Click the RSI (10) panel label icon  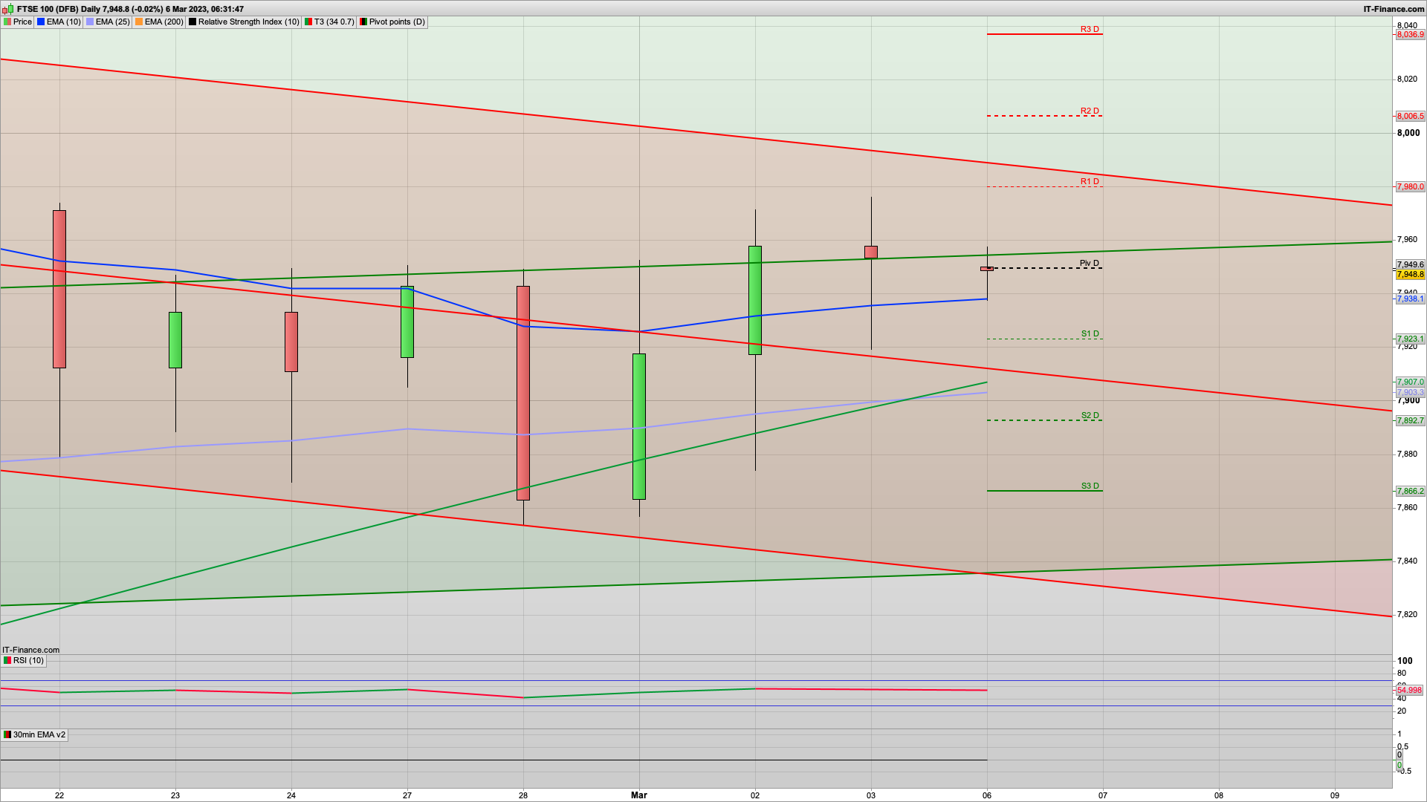[x=7, y=661]
